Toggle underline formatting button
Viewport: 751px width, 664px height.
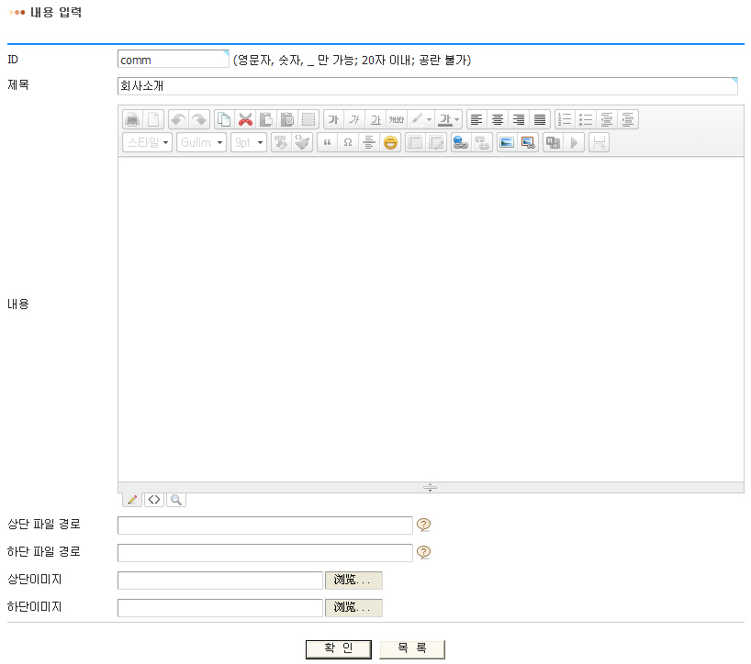pyautogui.click(x=375, y=119)
